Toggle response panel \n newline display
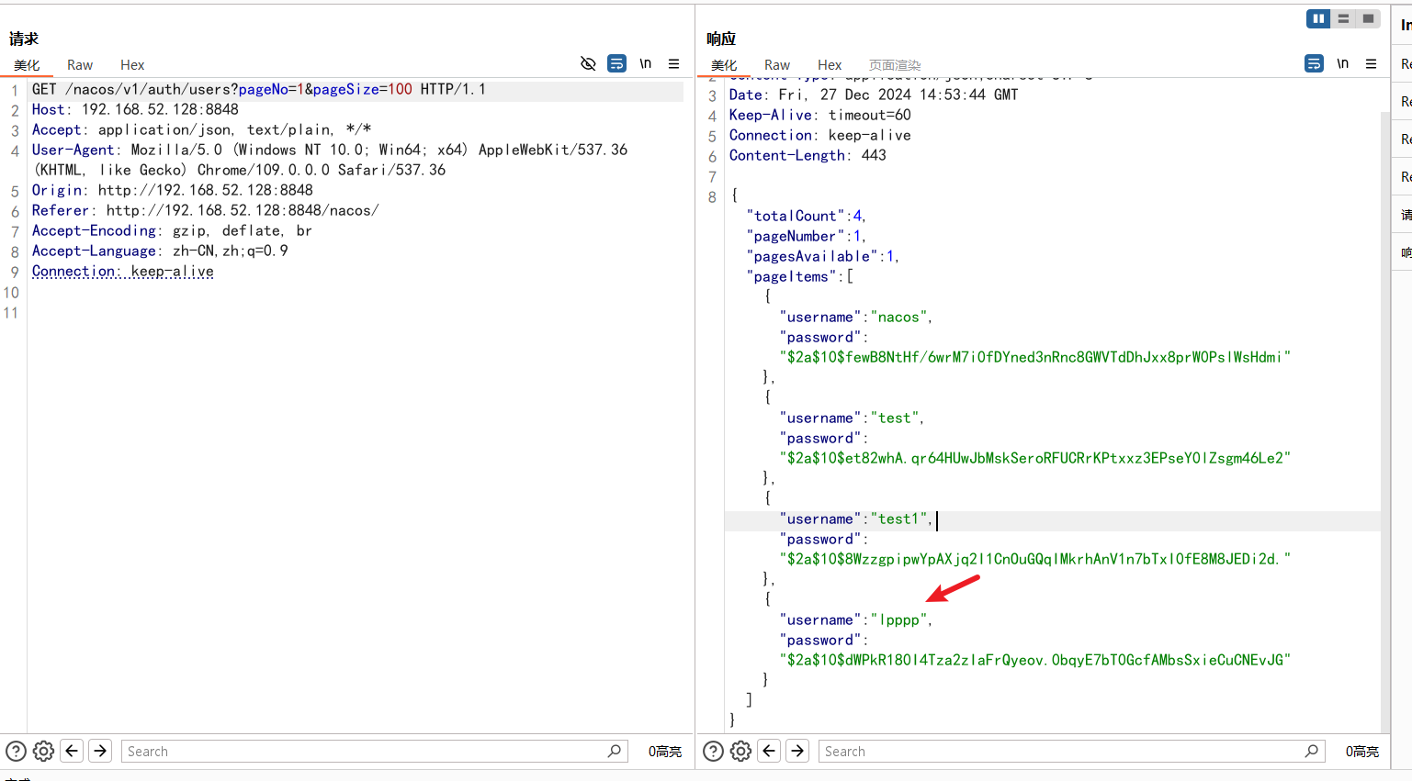The height and width of the screenshot is (781, 1412). coord(1343,63)
